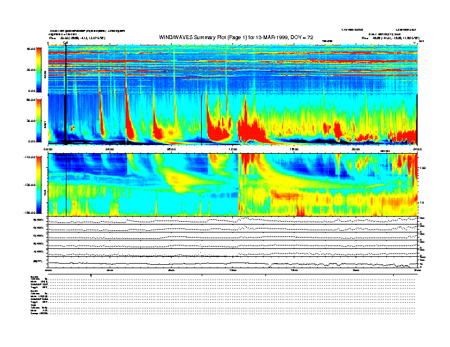
Task: Click the topmost dashed line plot strip
Action: coord(233,220)
